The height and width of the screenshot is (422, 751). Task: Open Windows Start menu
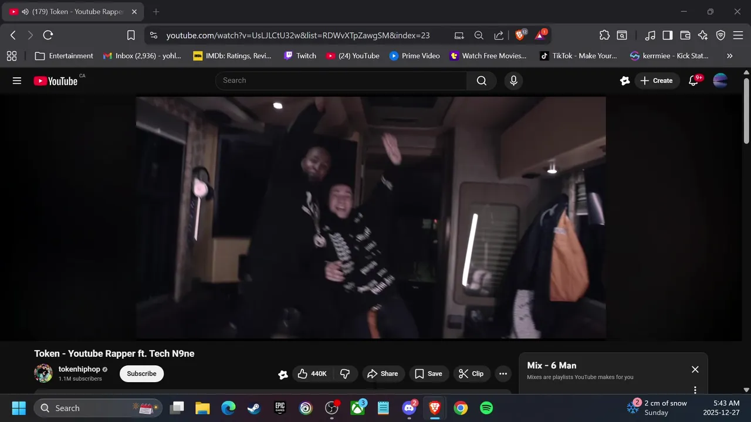point(19,408)
